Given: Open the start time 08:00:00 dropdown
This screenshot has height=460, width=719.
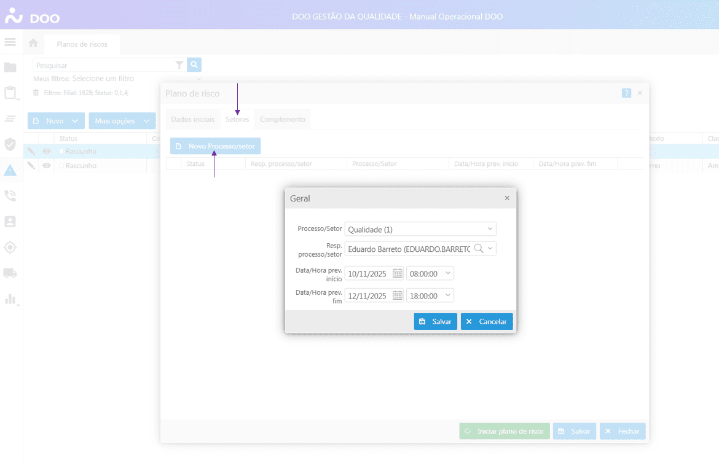Looking at the screenshot, I should [447, 273].
